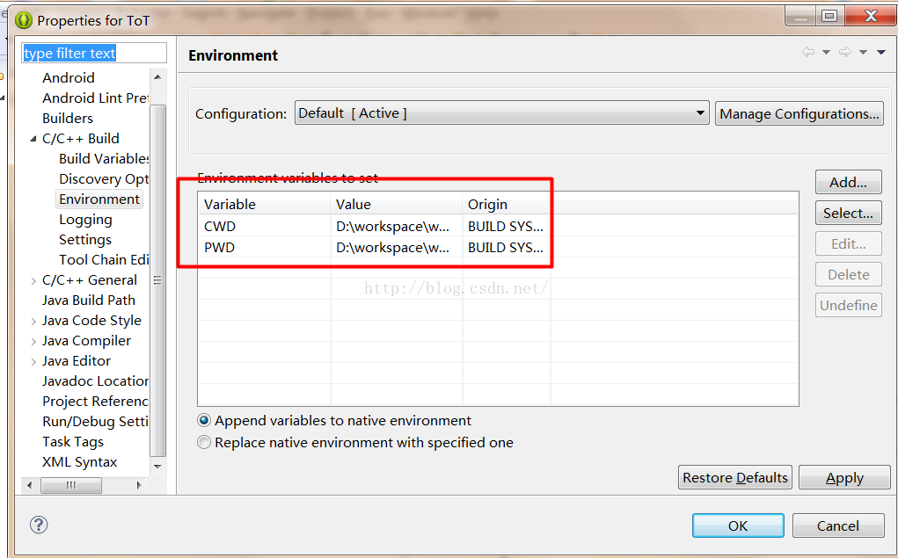This screenshot has height=558, width=898.
Task: Click the tree's horizontal scrollbar right arrow
Action: (x=138, y=485)
